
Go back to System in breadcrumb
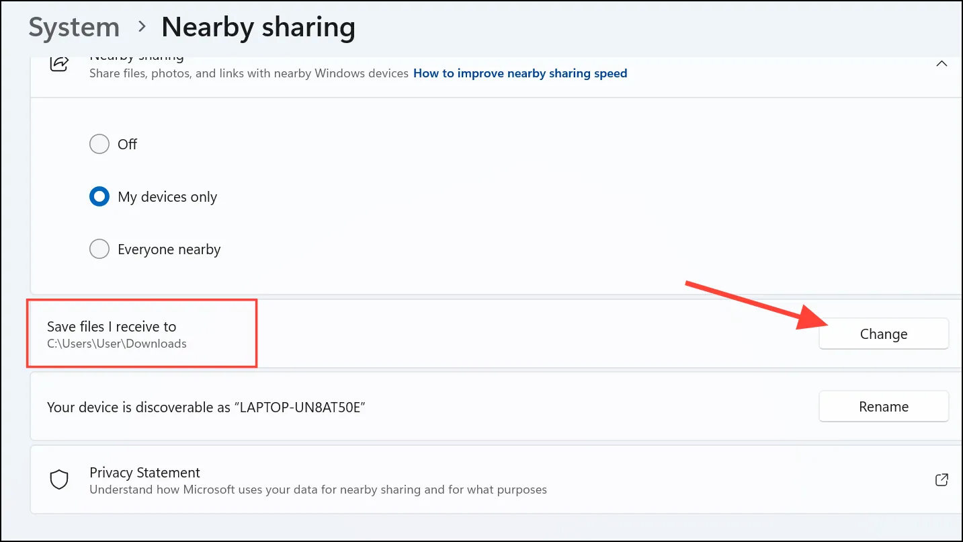coord(74,28)
